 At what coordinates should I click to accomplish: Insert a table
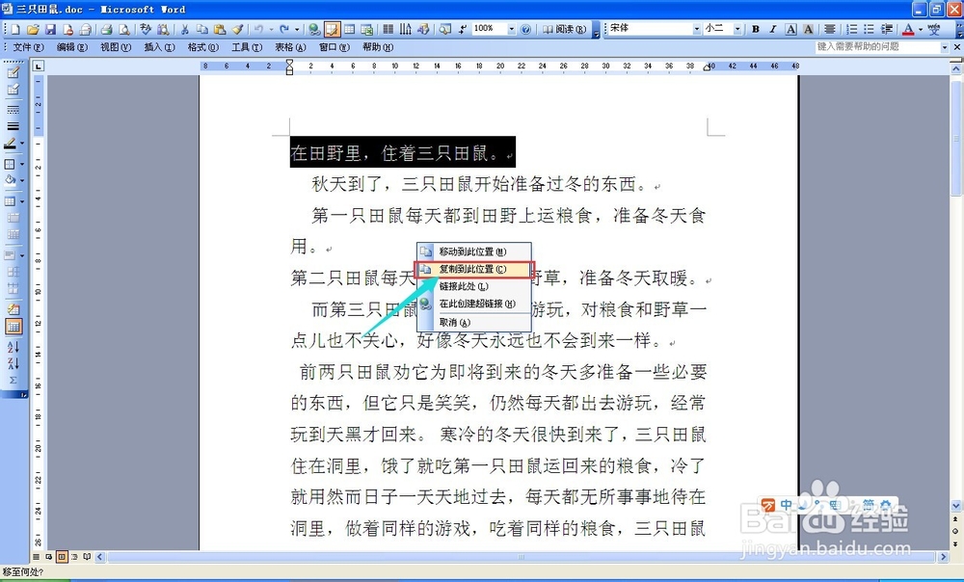350,29
